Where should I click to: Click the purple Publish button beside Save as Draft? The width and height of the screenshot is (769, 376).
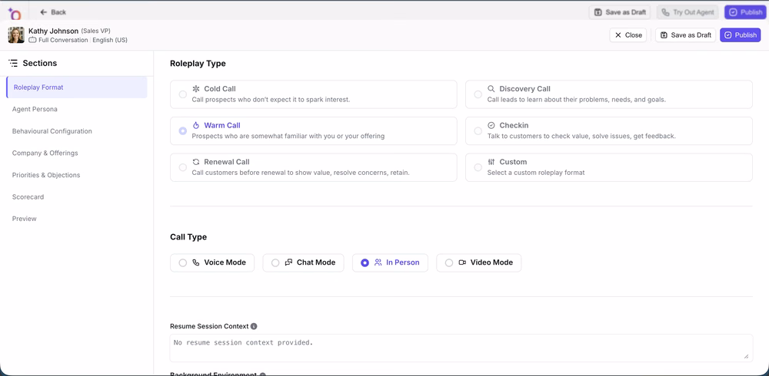(740, 35)
